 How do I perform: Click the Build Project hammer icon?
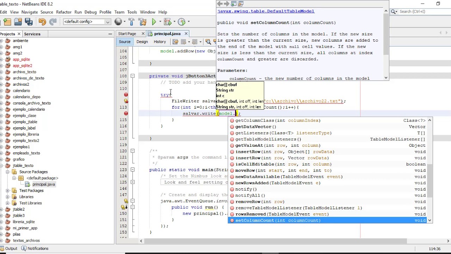[132, 22]
